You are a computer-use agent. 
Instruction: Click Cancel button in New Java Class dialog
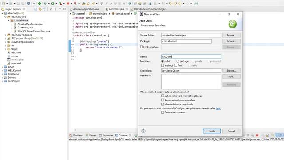click(231, 131)
